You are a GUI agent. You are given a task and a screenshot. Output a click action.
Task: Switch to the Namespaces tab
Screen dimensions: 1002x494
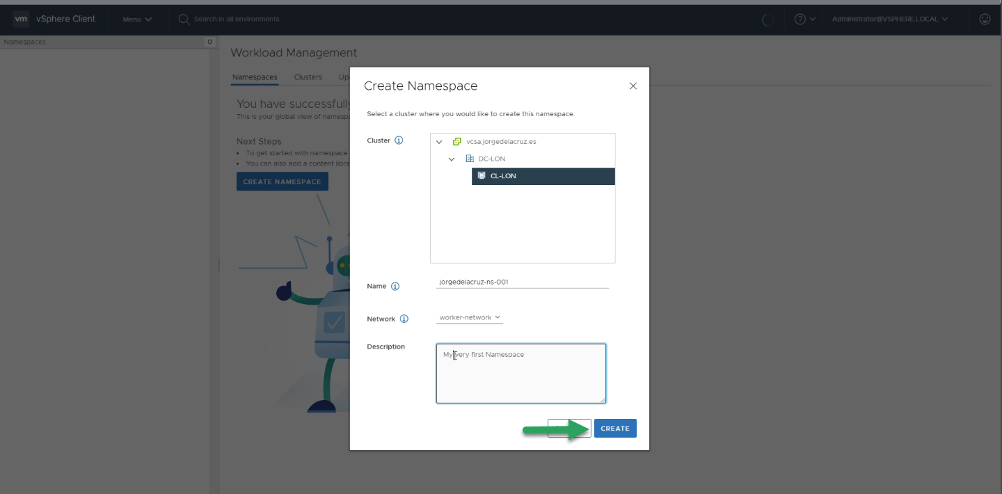tap(255, 77)
